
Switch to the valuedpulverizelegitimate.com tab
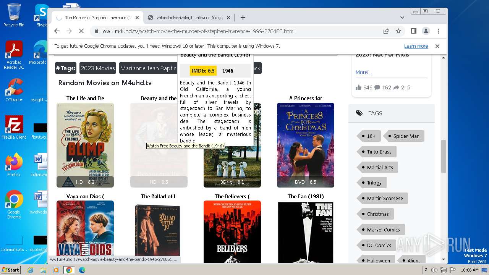[189, 18]
